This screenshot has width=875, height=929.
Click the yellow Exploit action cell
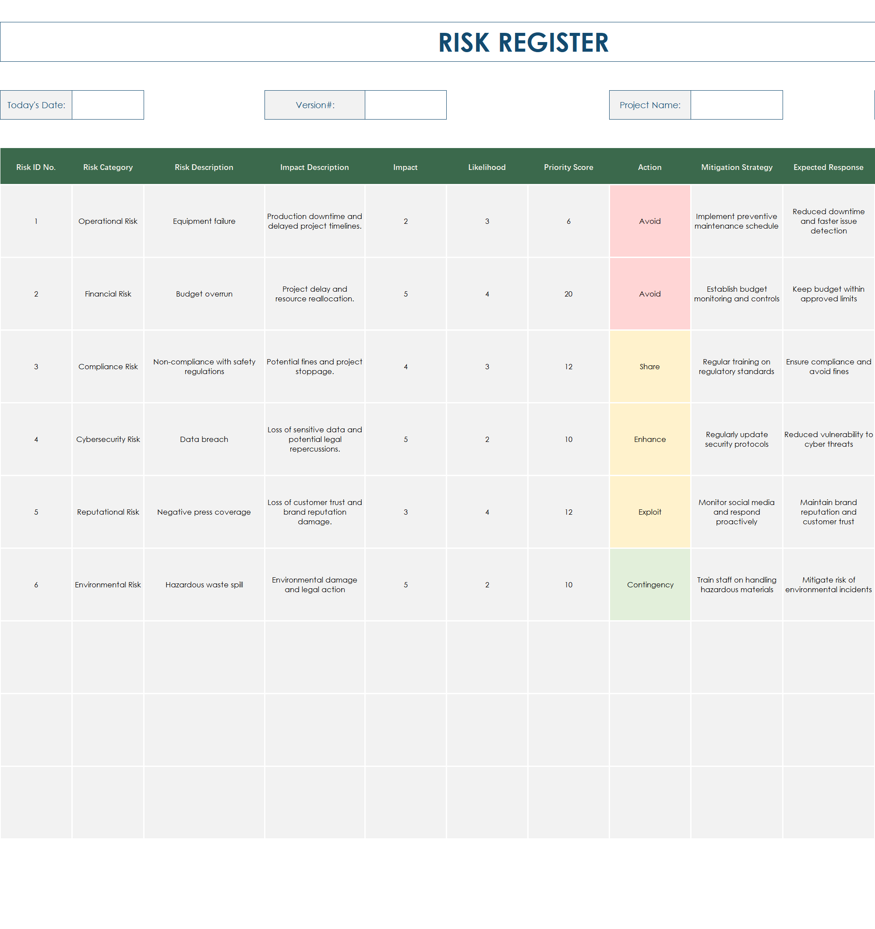coord(650,512)
